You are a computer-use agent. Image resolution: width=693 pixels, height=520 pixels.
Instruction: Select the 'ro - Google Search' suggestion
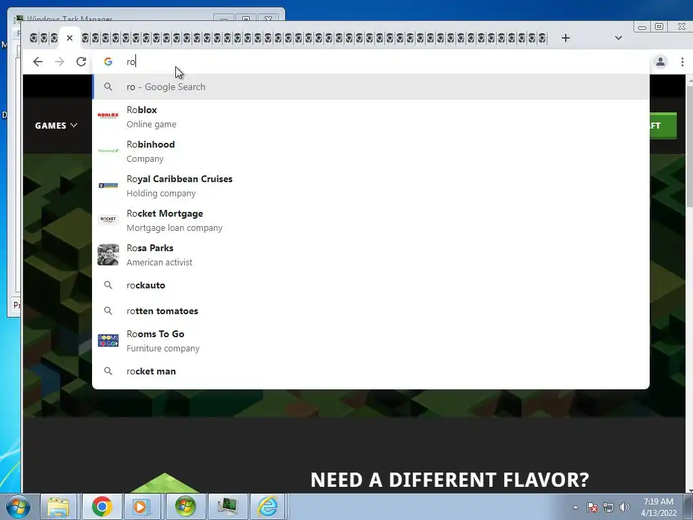click(371, 87)
